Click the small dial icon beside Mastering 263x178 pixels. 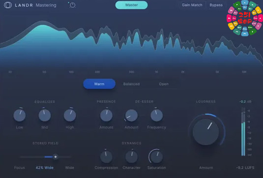[x=72, y=5]
